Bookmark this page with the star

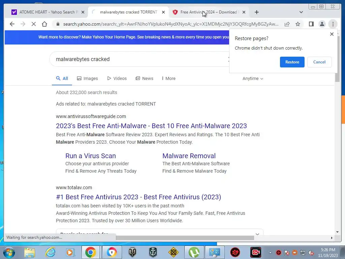[x=298, y=24]
